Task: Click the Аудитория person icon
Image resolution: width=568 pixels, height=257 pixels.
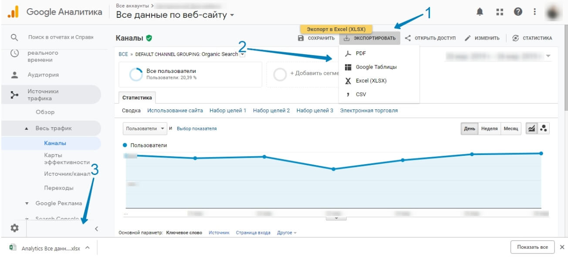Action: (14, 75)
